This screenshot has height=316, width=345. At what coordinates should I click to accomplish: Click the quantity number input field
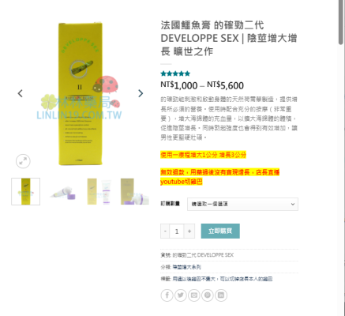(177, 231)
